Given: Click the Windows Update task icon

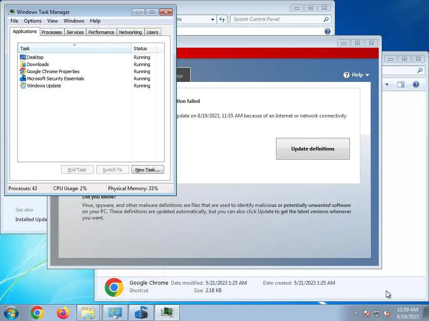Looking at the screenshot, I should coord(23,85).
